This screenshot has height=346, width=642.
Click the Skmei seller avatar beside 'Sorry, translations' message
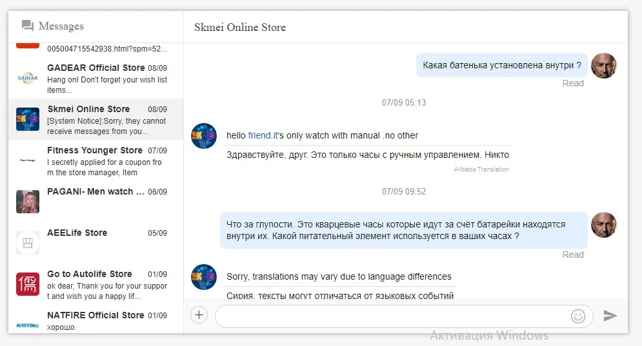tap(203, 277)
